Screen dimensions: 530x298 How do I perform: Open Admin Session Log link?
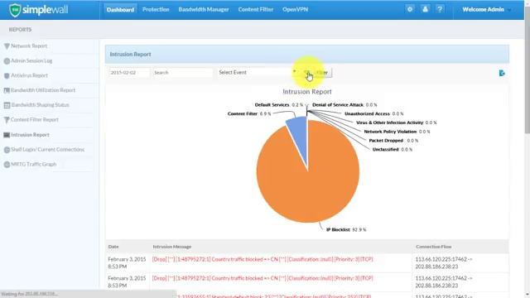coord(31,60)
